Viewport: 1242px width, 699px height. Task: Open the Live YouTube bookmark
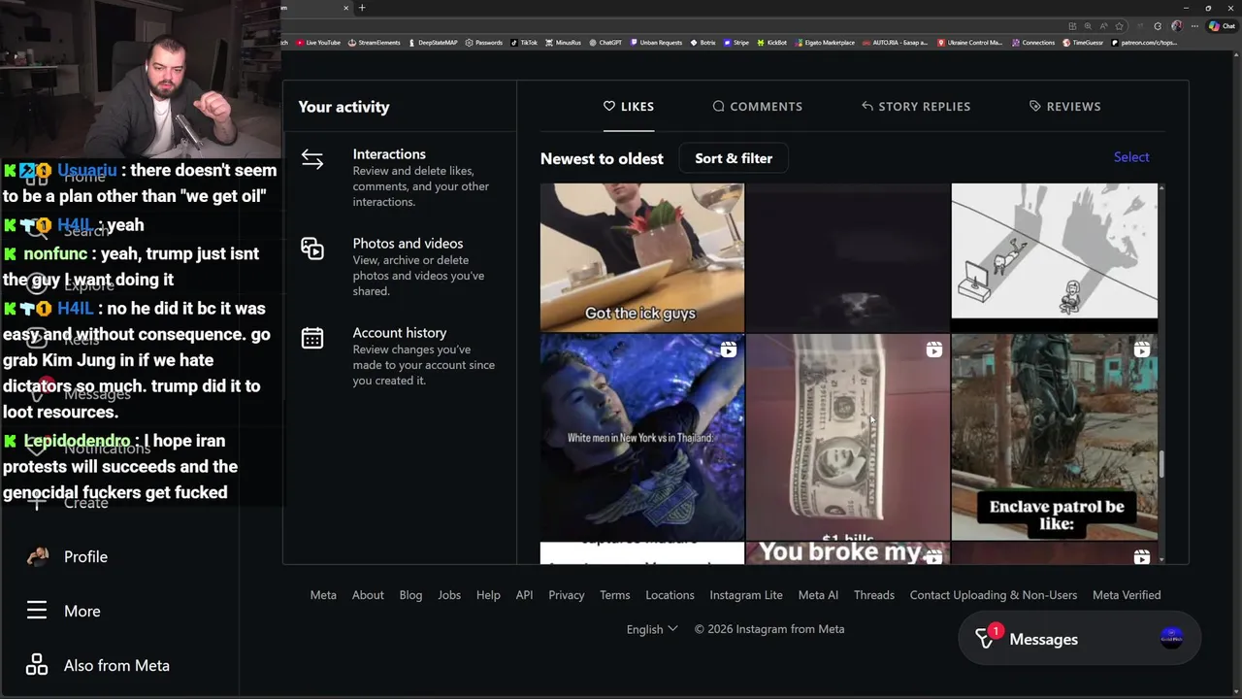point(318,43)
